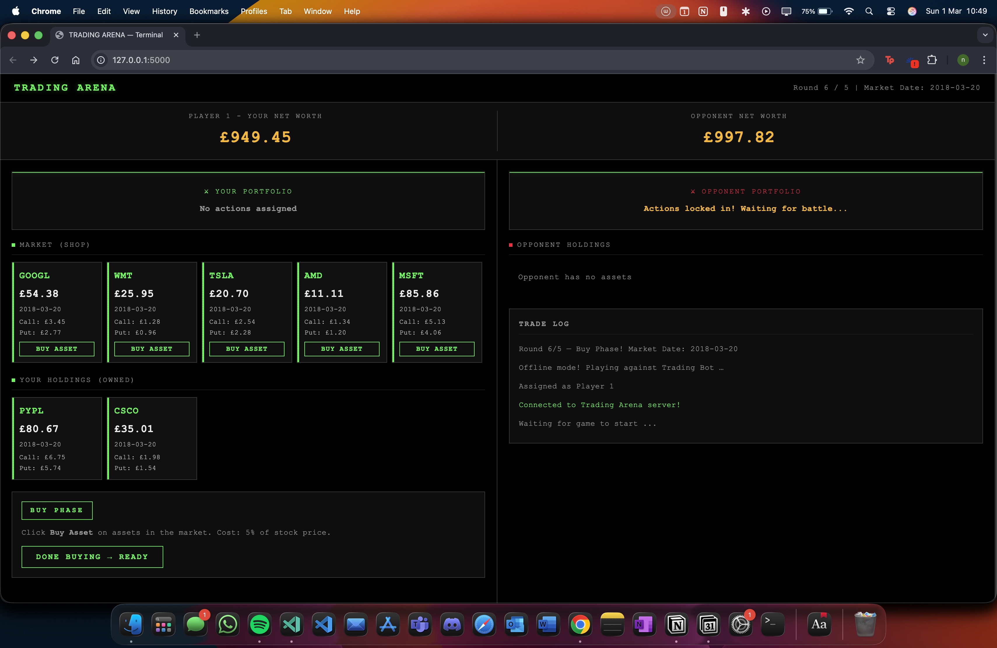Image resolution: width=997 pixels, height=648 pixels.
Task: Click Buy Asset on the TSLA card
Action: [246, 349]
